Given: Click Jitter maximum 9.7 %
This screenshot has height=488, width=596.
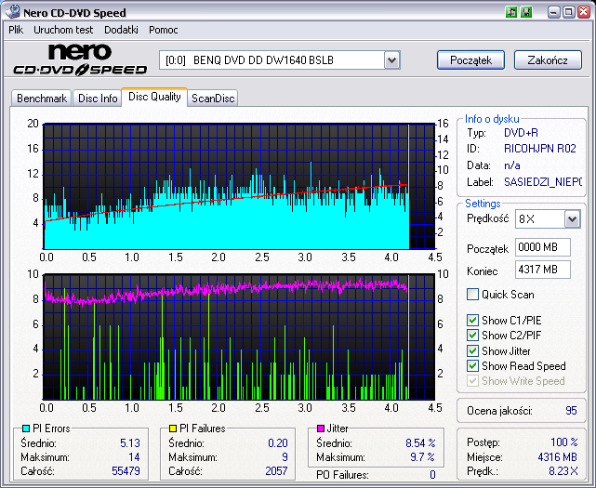Looking at the screenshot, I should tap(422, 457).
